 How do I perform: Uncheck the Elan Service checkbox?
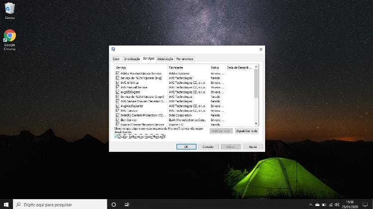point(117,120)
